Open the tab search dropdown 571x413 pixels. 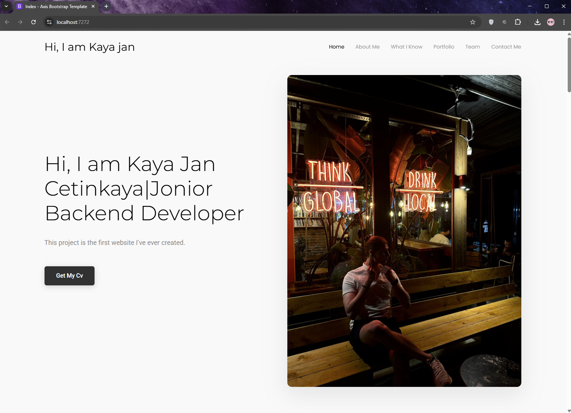6,6
